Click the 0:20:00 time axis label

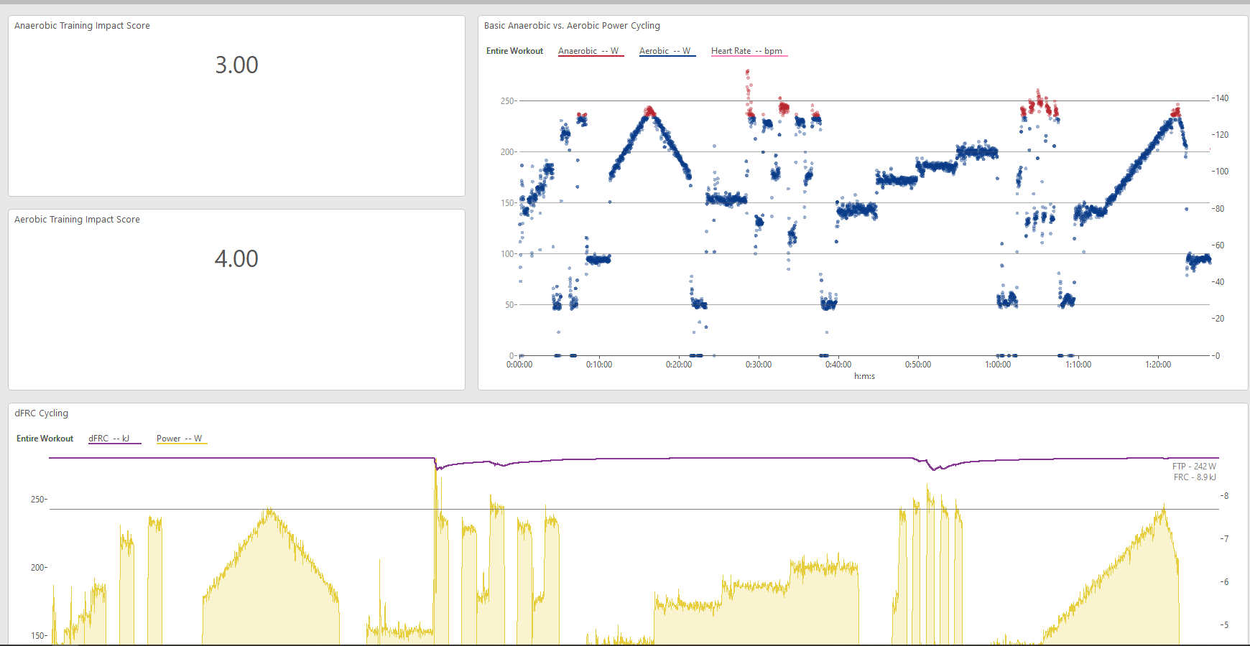click(x=679, y=365)
